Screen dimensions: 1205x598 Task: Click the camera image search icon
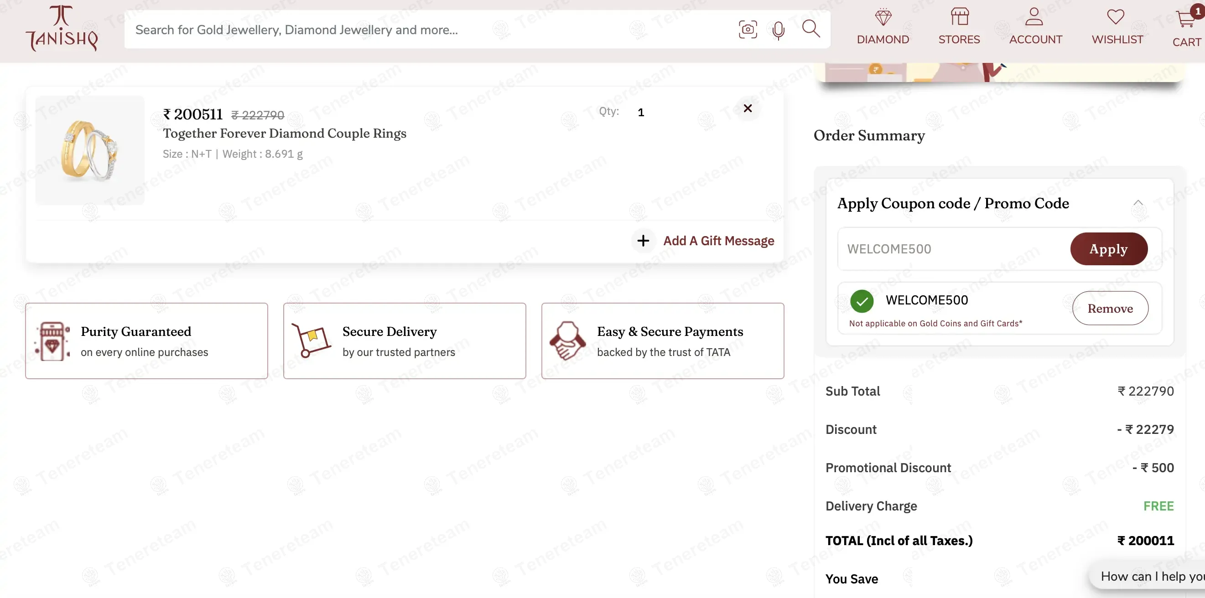point(748,30)
